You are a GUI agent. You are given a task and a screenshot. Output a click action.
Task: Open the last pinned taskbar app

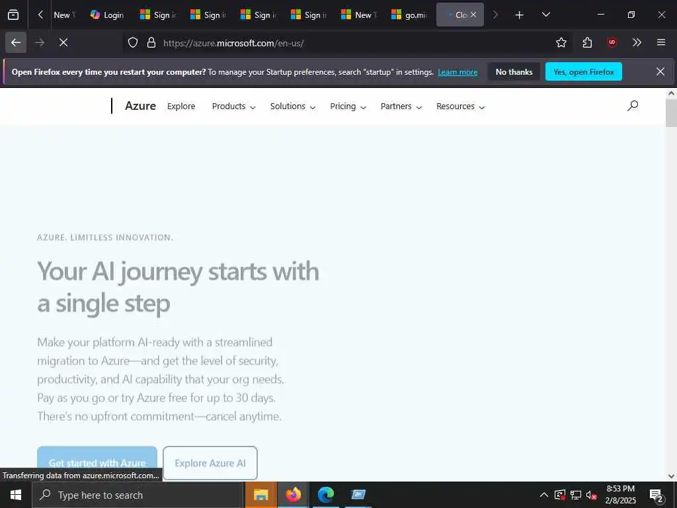pyautogui.click(x=358, y=495)
